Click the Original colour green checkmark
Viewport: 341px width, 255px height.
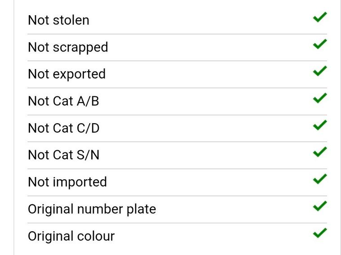point(319,233)
